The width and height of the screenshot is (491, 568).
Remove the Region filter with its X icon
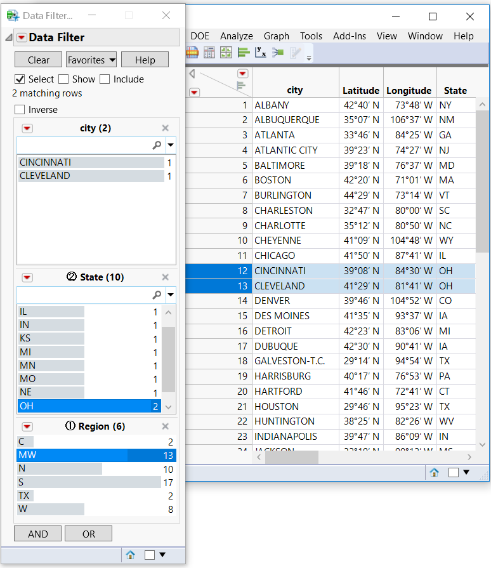pyautogui.click(x=166, y=426)
